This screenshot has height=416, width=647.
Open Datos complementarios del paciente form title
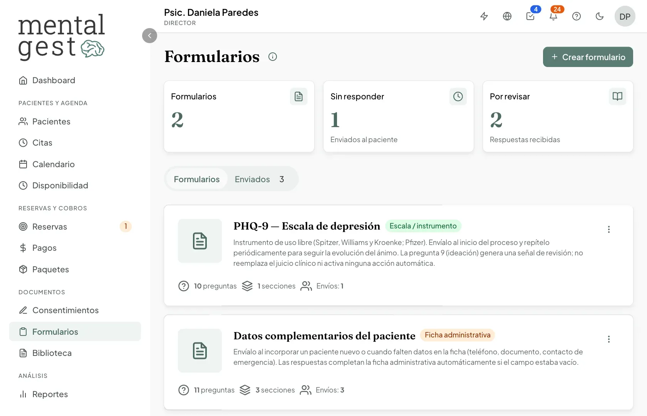pyautogui.click(x=324, y=335)
